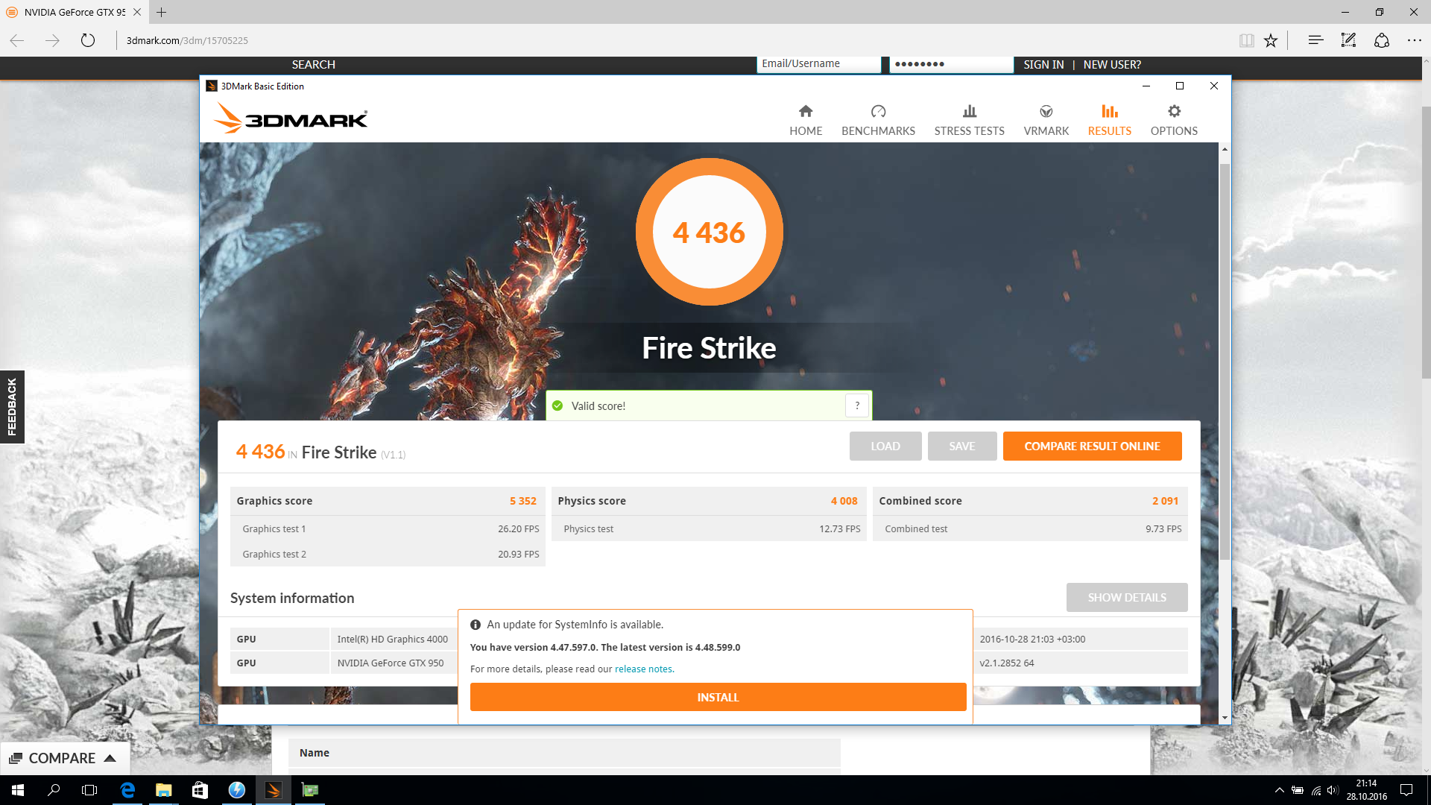Click SIGN IN on the webpage
The image size is (1431, 805).
[x=1043, y=65]
